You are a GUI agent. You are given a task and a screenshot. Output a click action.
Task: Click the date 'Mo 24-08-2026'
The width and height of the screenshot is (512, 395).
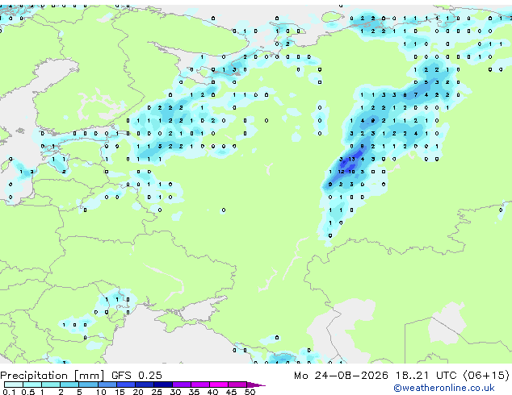coord(341,376)
